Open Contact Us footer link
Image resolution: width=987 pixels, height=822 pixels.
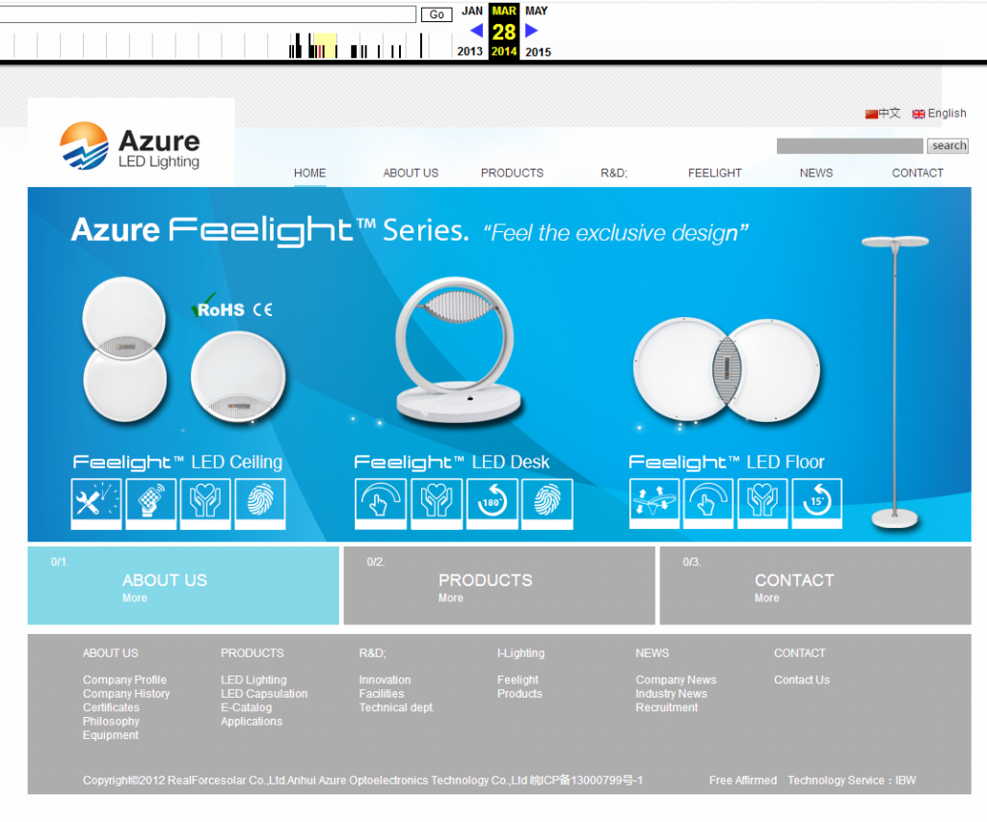tap(802, 679)
